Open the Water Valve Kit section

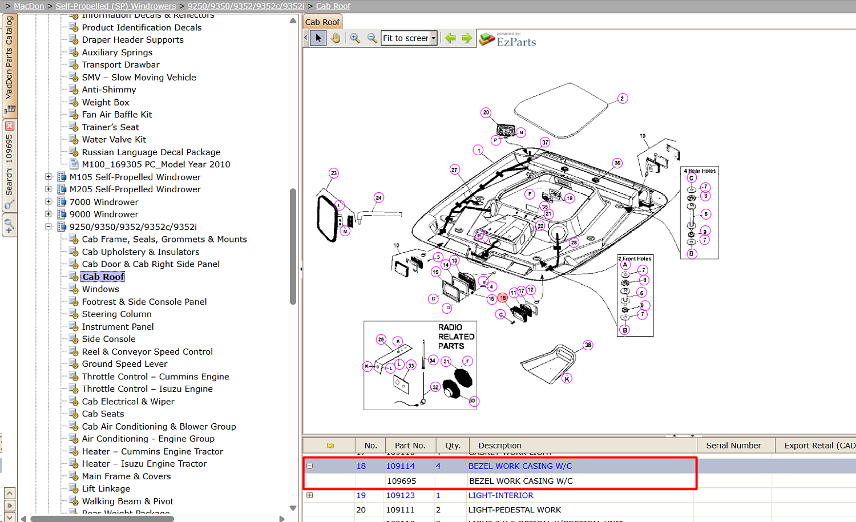click(114, 139)
